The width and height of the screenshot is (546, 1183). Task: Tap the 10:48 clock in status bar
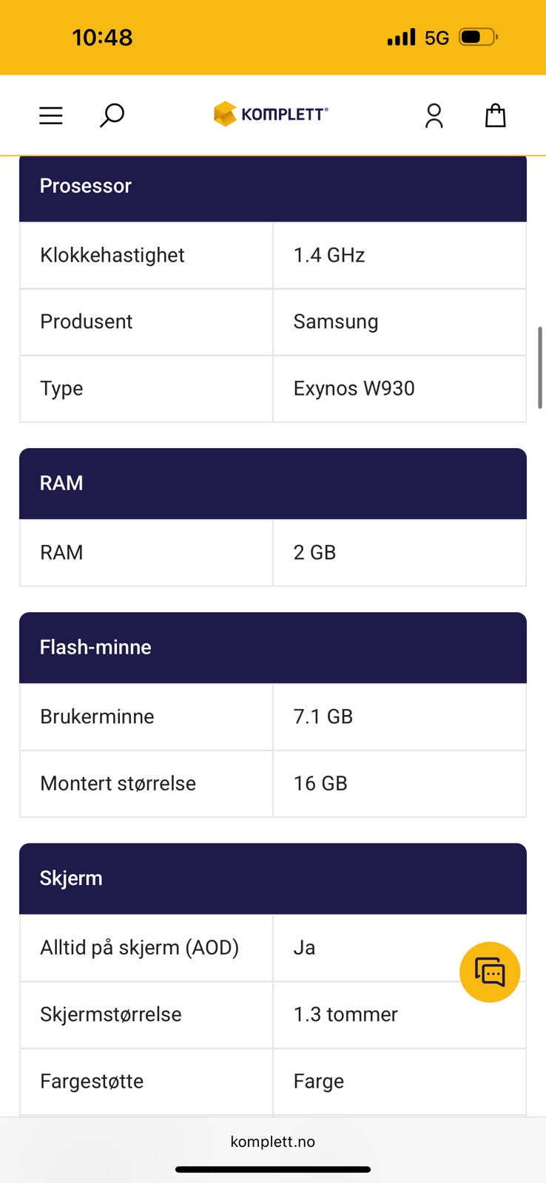point(102,37)
